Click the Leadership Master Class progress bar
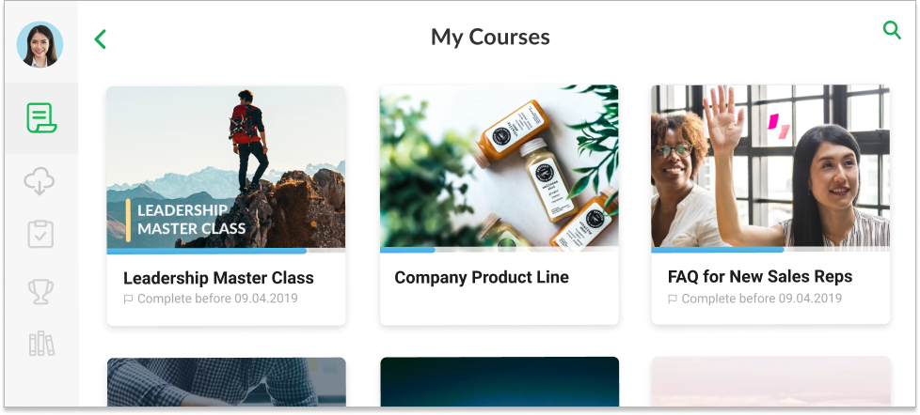Viewport: 920px width, 415px height. (226, 251)
